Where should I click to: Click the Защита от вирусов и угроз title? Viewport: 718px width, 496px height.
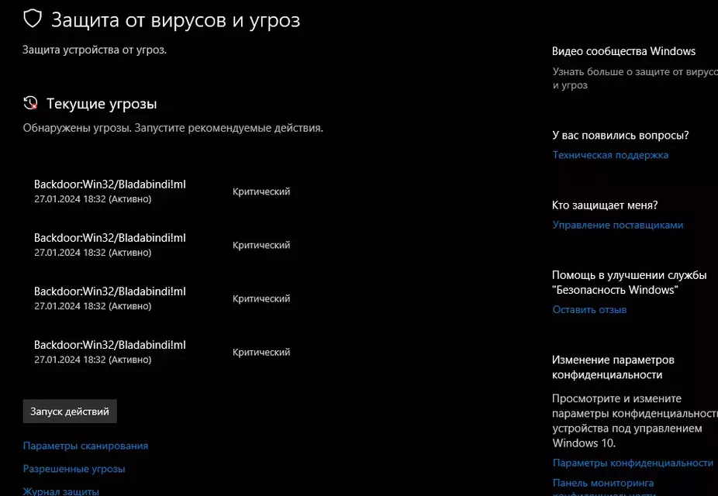pos(176,20)
